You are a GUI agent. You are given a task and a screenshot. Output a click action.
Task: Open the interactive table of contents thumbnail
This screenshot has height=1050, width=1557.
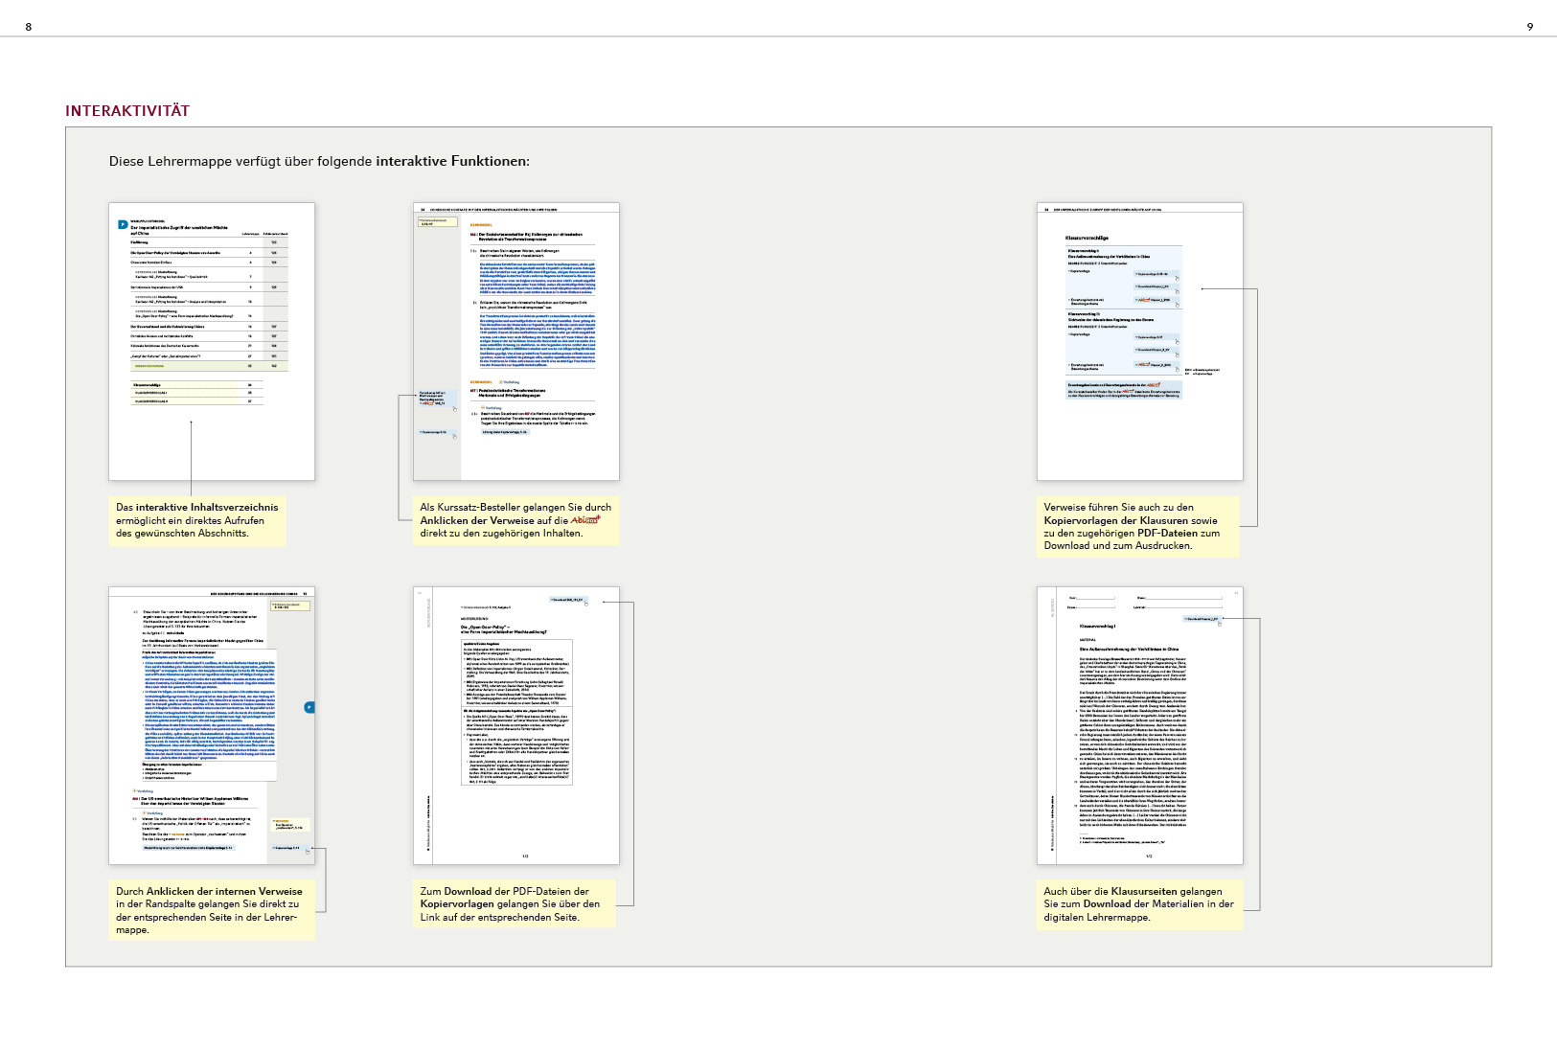point(211,341)
